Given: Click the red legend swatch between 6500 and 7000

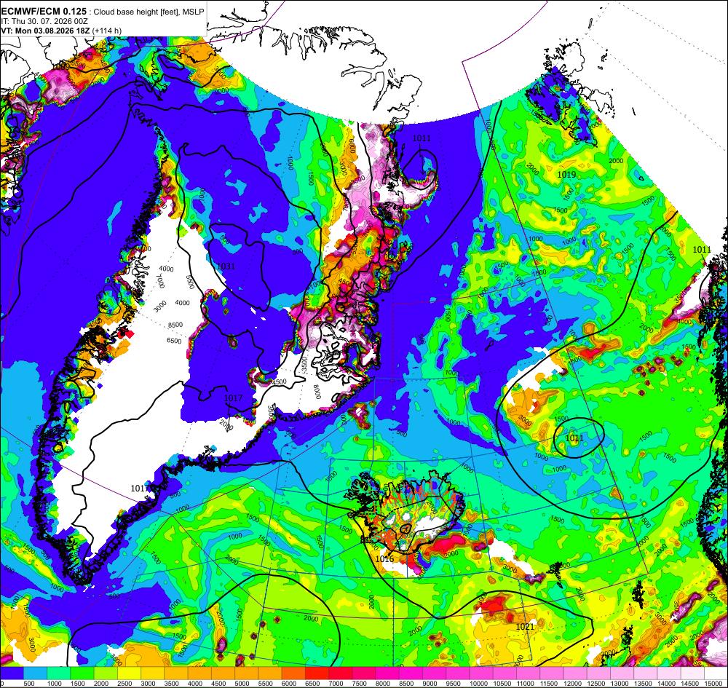Looking at the screenshot, I should 317,672.
